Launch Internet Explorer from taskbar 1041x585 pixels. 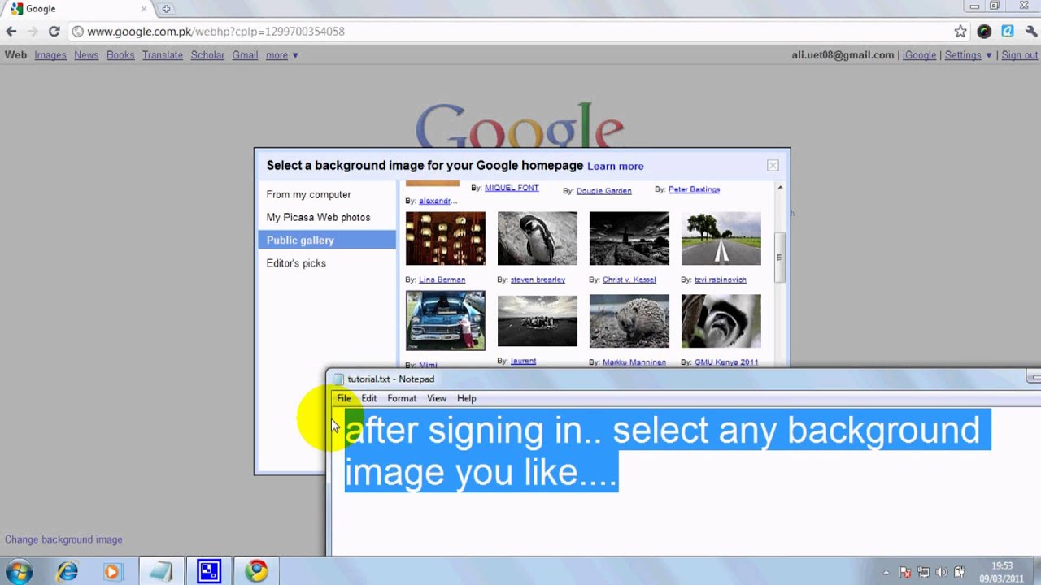(x=67, y=572)
